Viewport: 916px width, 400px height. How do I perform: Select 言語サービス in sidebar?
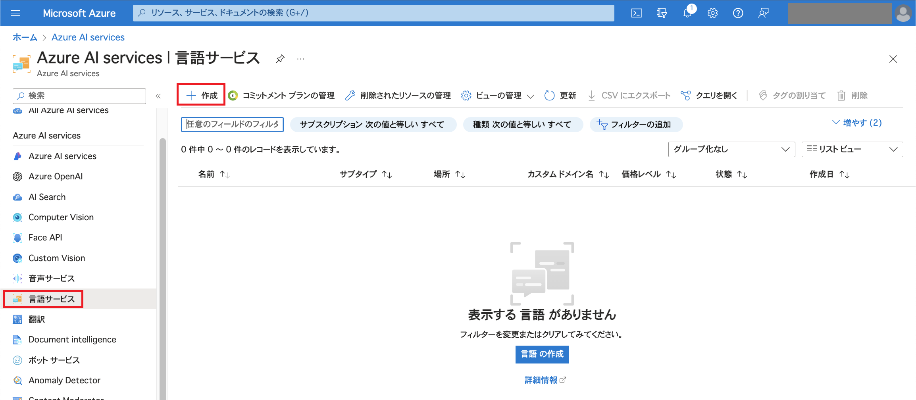click(78, 299)
